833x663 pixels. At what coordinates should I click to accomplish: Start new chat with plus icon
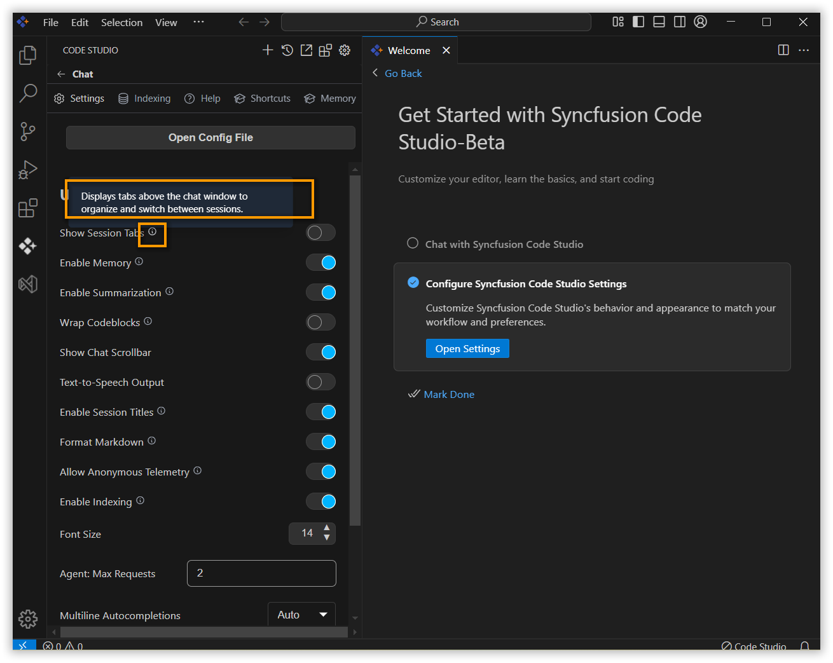point(268,50)
